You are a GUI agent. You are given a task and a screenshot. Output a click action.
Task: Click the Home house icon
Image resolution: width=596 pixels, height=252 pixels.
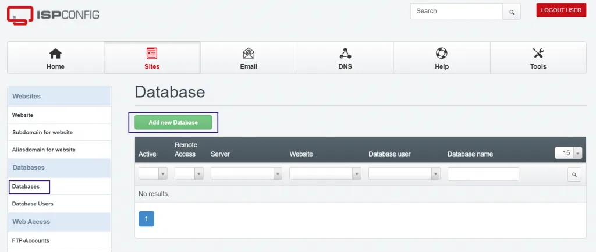tap(55, 54)
